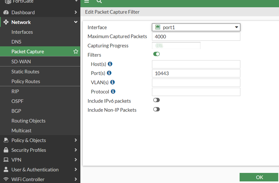Screen dimensions: 279x183
Task: Open the Interface port1 dropdown
Action: [196, 27]
